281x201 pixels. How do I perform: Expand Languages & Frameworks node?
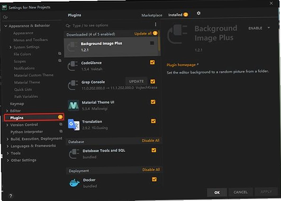(x=8, y=146)
